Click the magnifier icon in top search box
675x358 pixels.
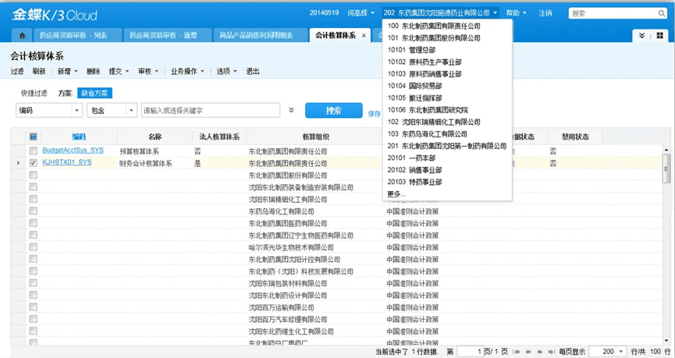coord(662,13)
